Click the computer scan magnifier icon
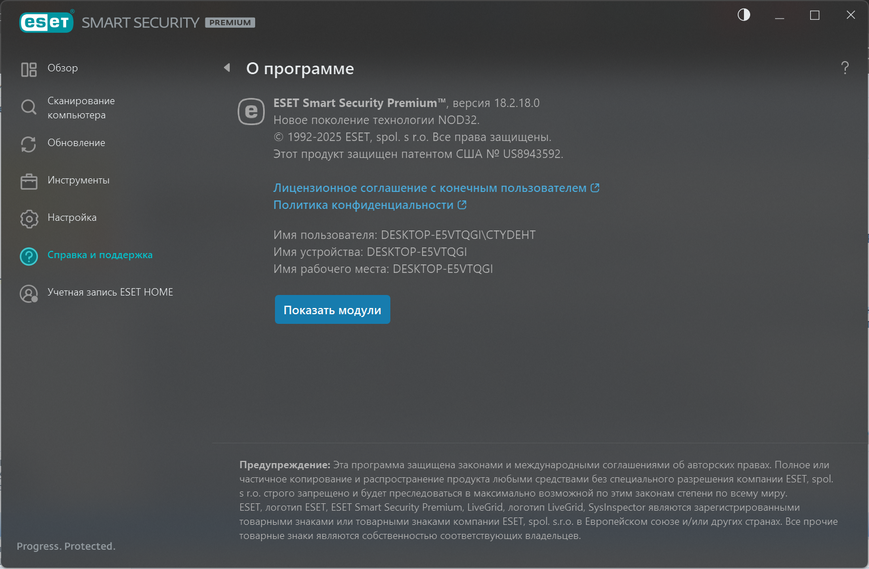 coord(29,107)
